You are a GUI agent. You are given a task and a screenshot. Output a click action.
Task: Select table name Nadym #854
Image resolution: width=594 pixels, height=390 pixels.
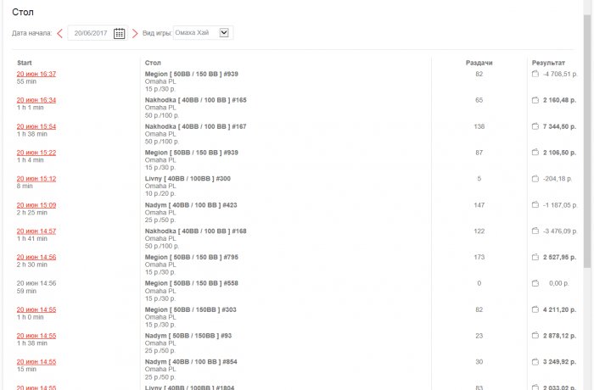(191, 362)
